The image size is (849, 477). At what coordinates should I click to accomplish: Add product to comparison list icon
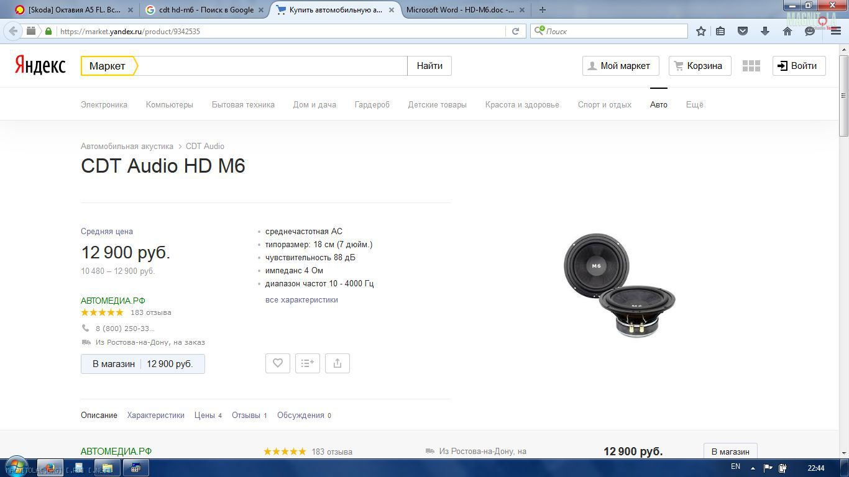[x=308, y=363]
